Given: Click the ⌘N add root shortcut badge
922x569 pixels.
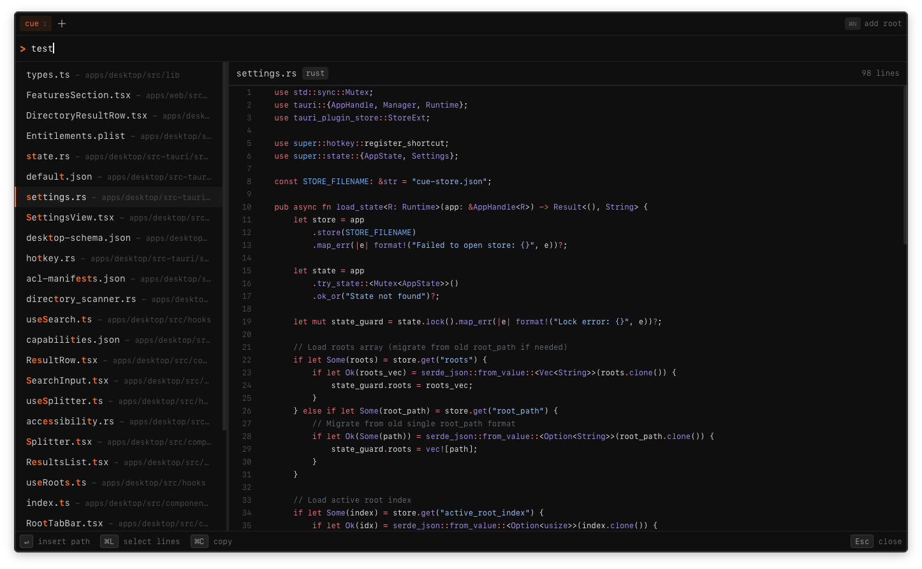Looking at the screenshot, I should tap(852, 24).
